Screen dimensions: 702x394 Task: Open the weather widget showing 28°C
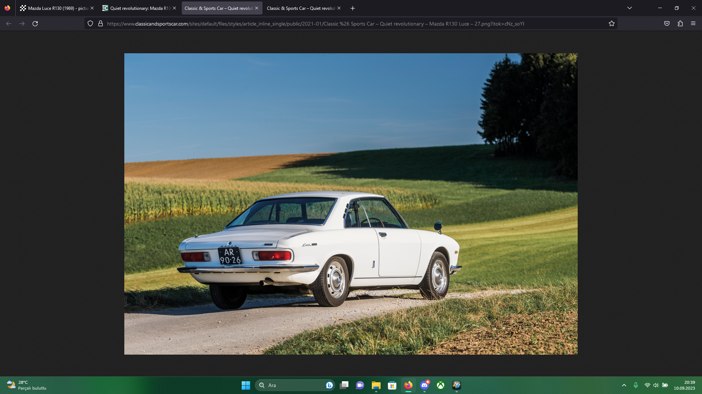tap(26, 385)
